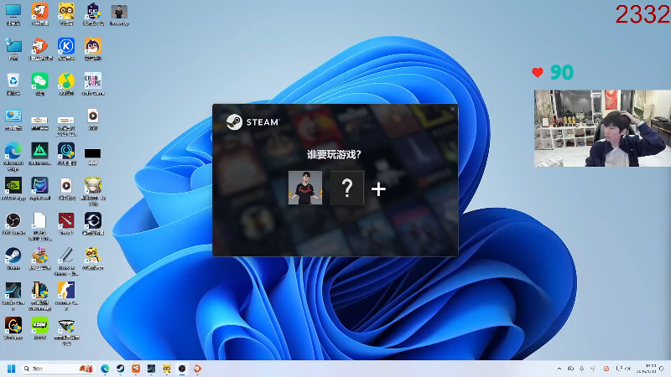Open the person photo file on desktop

pyautogui.click(x=119, y=14)
